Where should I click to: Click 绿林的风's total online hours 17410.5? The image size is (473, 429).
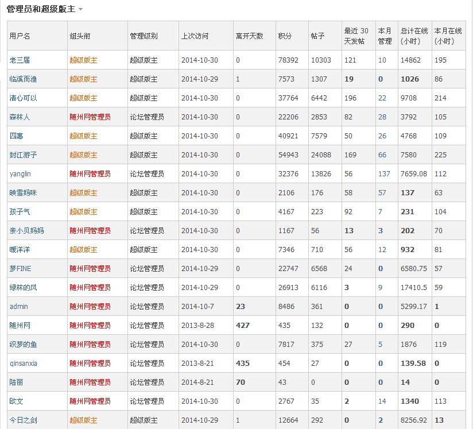click(x=413, y=288)
